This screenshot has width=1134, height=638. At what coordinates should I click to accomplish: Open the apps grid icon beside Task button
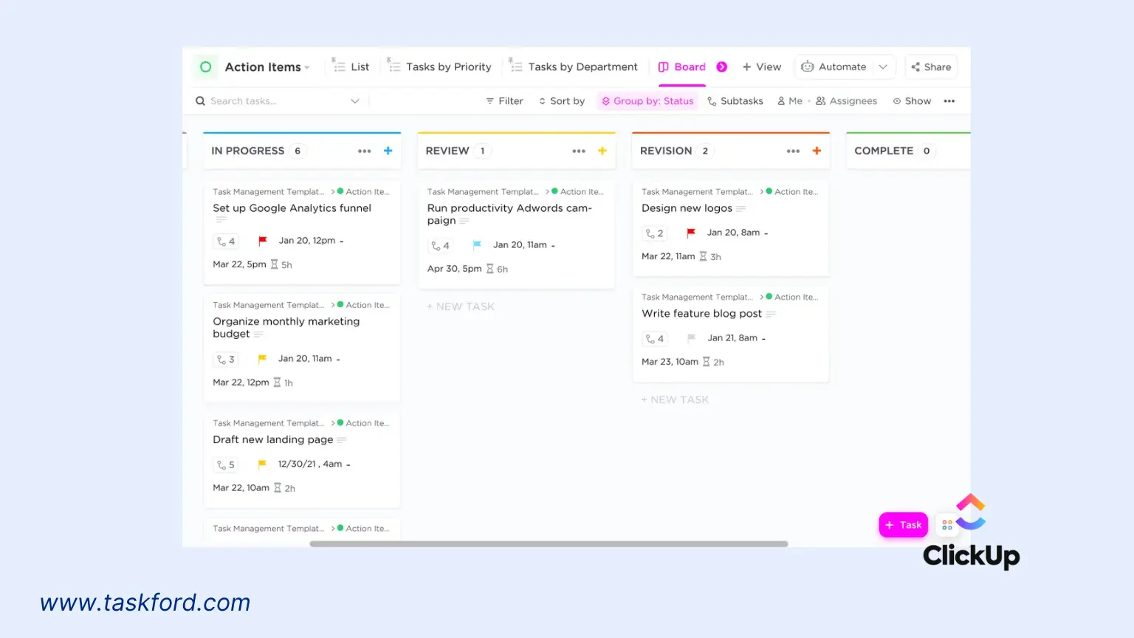coord(946,525)
